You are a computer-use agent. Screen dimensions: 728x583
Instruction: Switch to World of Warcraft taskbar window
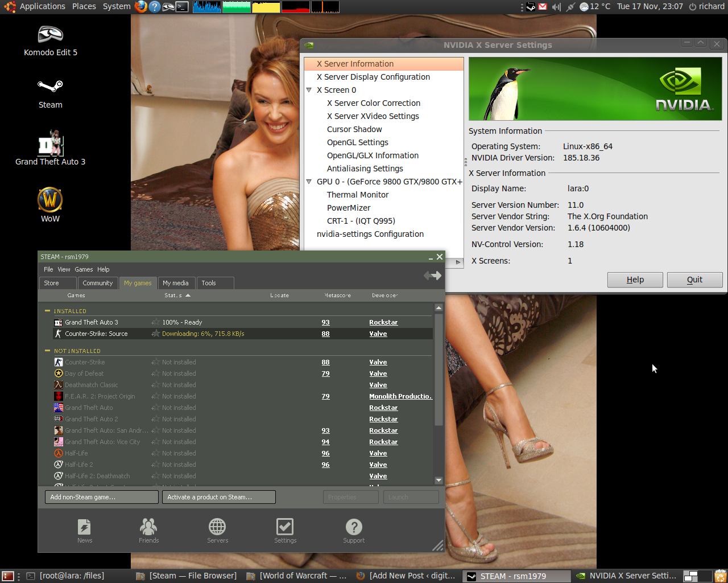[297, 576]
